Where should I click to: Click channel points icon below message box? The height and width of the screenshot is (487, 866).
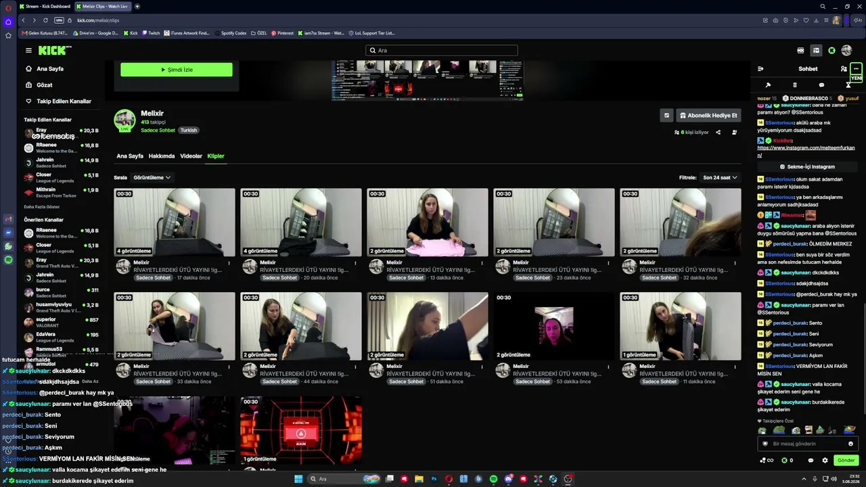pyautogui.click(x=767, y=461)
